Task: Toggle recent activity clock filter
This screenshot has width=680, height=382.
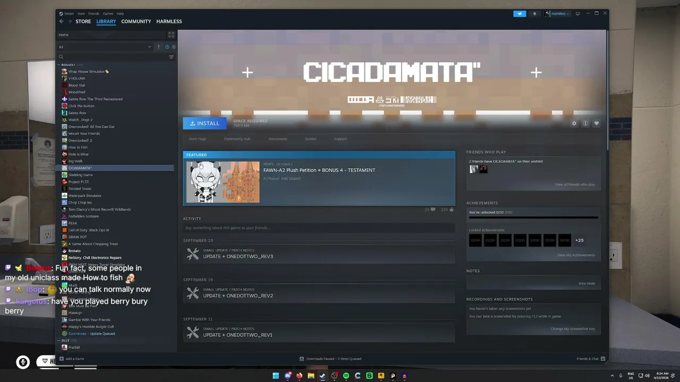Action: point(167,47)
